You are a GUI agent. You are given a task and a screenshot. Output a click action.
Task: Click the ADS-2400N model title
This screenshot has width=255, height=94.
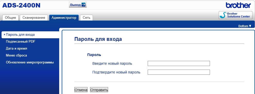(x=21, y=5)
